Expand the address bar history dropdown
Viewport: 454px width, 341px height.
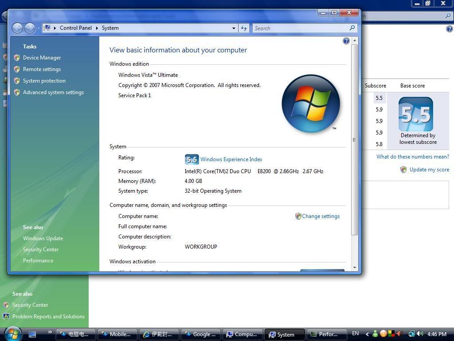click(234, 28)
